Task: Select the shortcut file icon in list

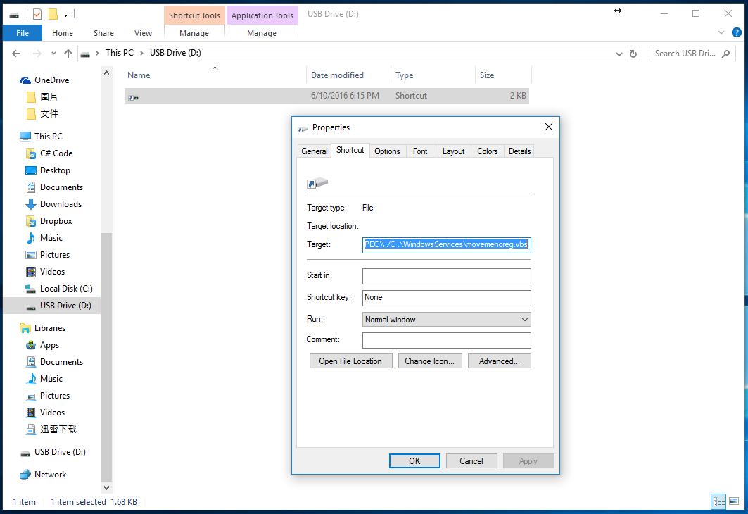Action: point(133,97)
